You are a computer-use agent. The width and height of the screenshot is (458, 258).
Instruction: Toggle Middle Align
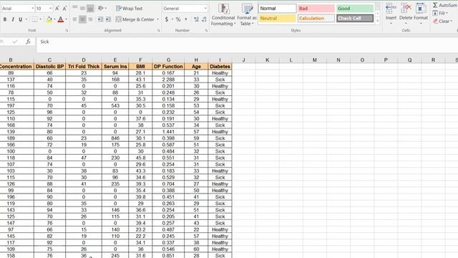pos(83,9)
